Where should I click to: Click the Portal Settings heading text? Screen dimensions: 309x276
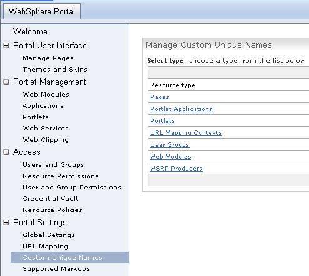point(40,223)
